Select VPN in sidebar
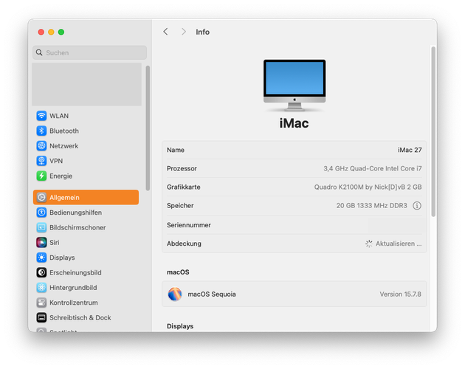This screenshot has width=465, height=369. [x=56, y=161]
